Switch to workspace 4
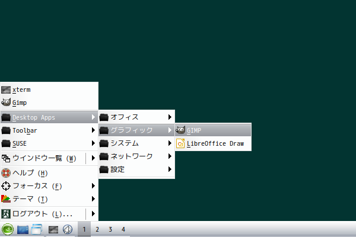The image size is (356, 237). (x=123, y=229)
